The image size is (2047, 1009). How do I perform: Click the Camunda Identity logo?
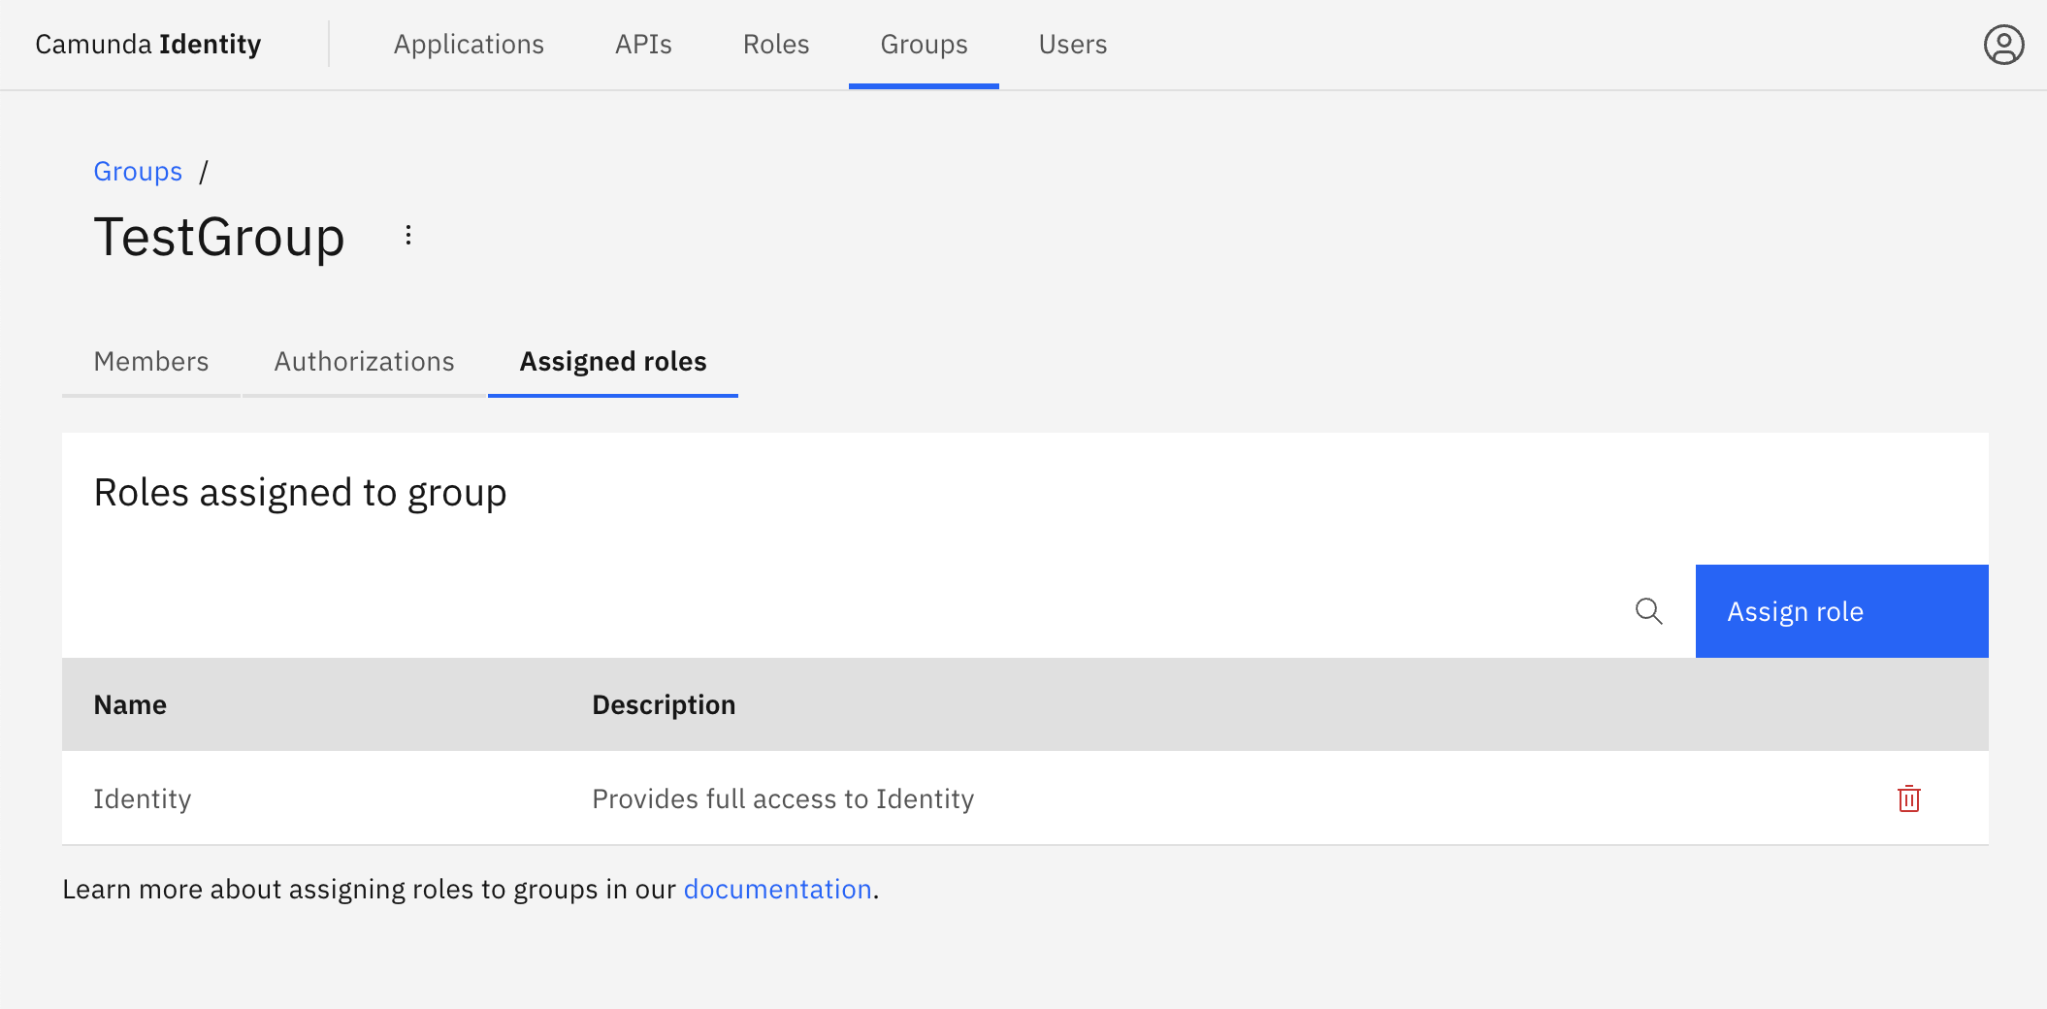pyautogui.click(x=147, y=44)
